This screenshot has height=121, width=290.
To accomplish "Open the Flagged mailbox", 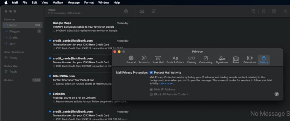I will click(22, 31).
